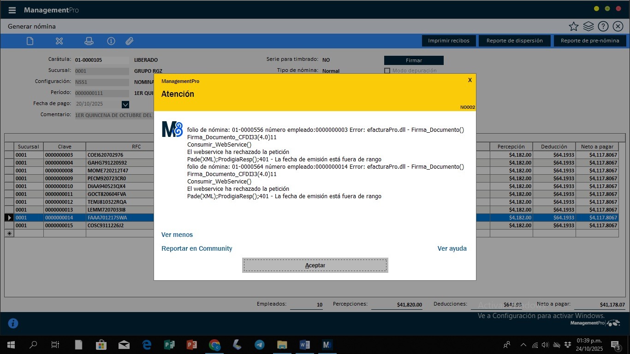Close the Atención dialog with X
This screenshot has height=354, width=630.
470,80
